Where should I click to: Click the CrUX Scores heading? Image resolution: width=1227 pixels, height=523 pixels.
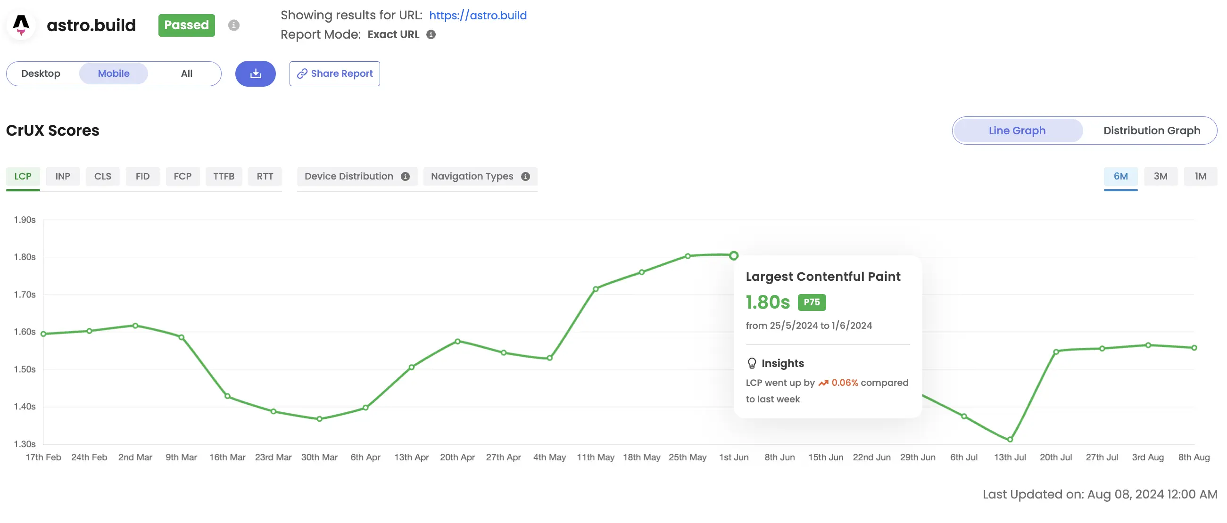(x=52, y=131)
